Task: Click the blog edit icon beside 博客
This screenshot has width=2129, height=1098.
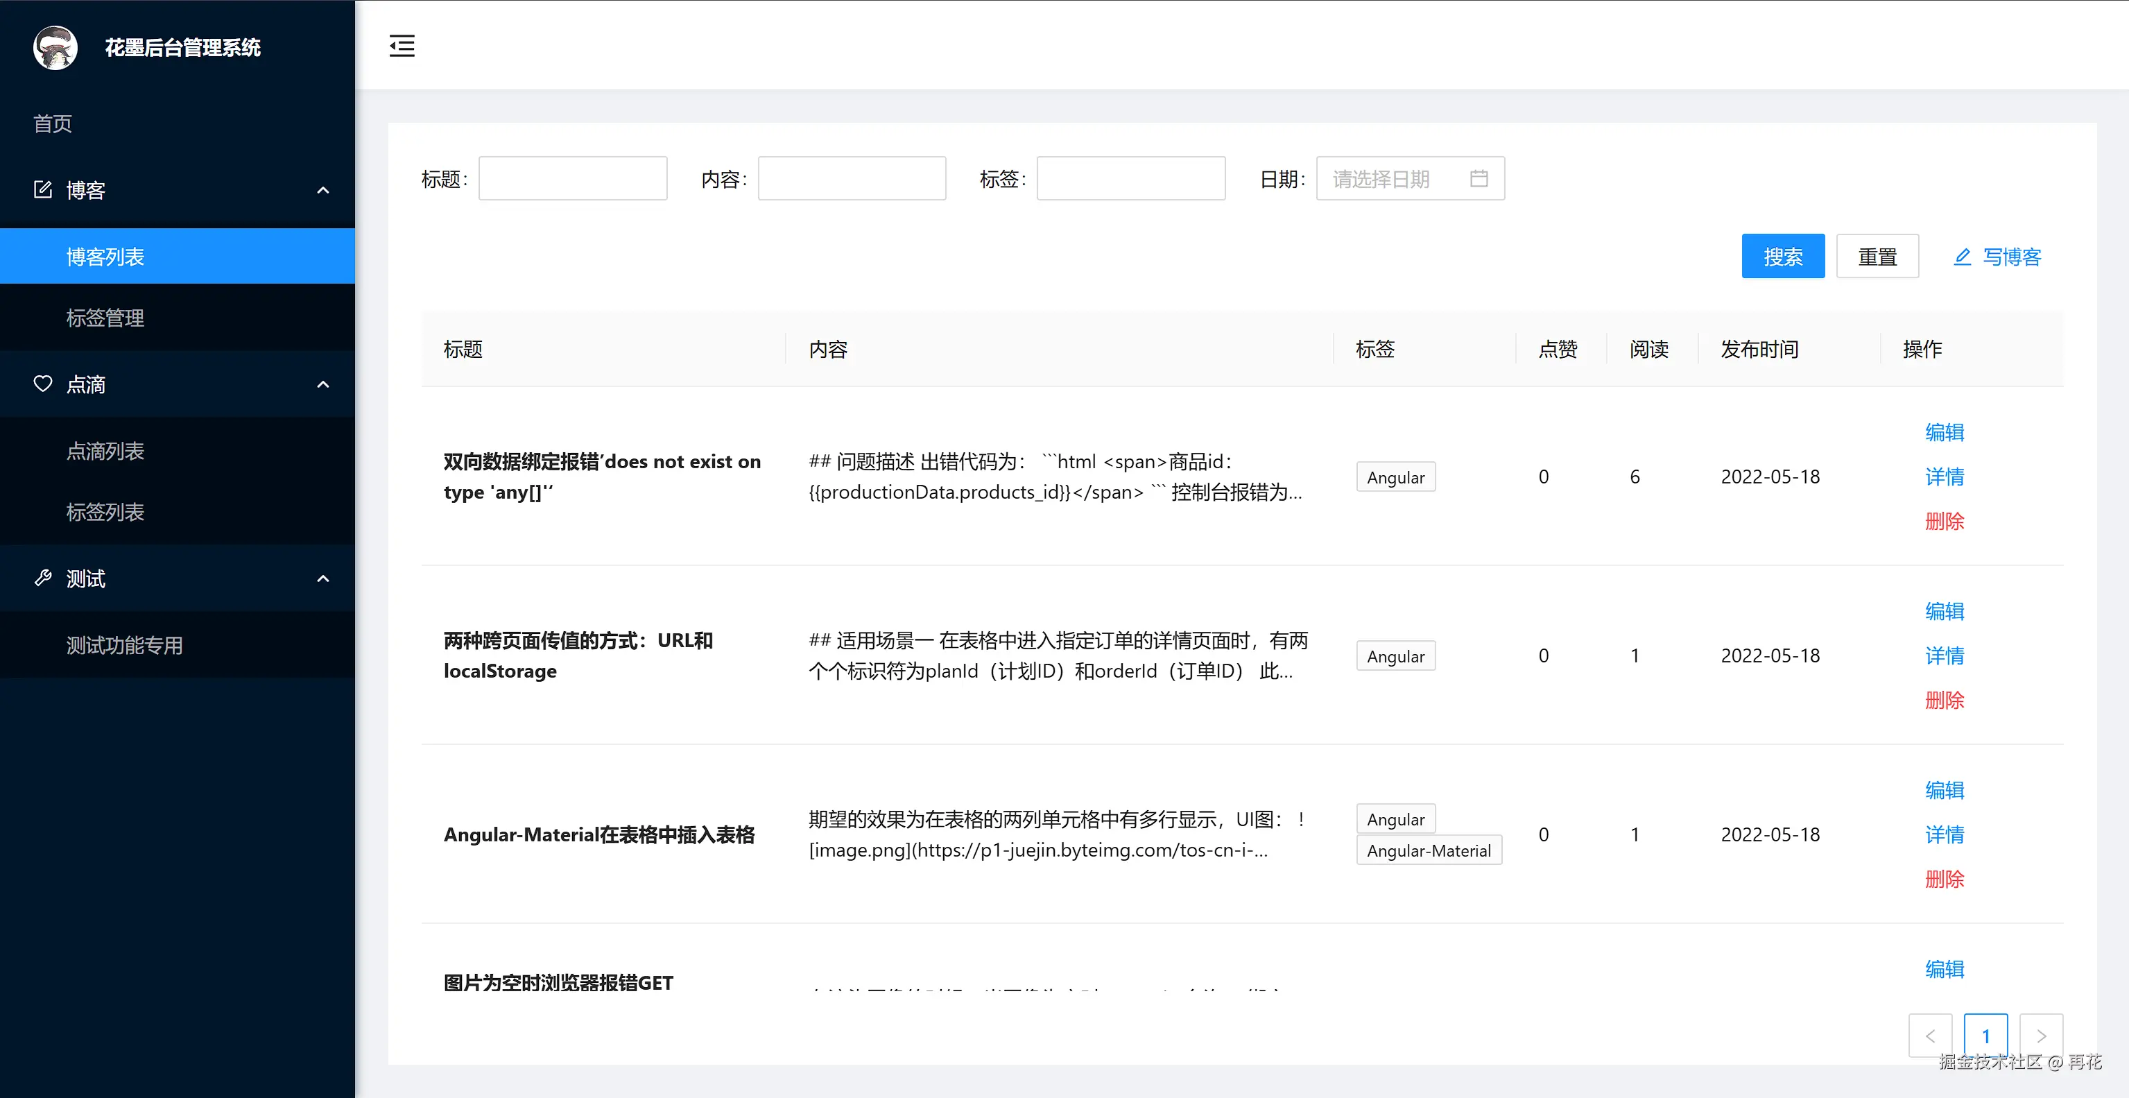Action: [x=43, y=189]
